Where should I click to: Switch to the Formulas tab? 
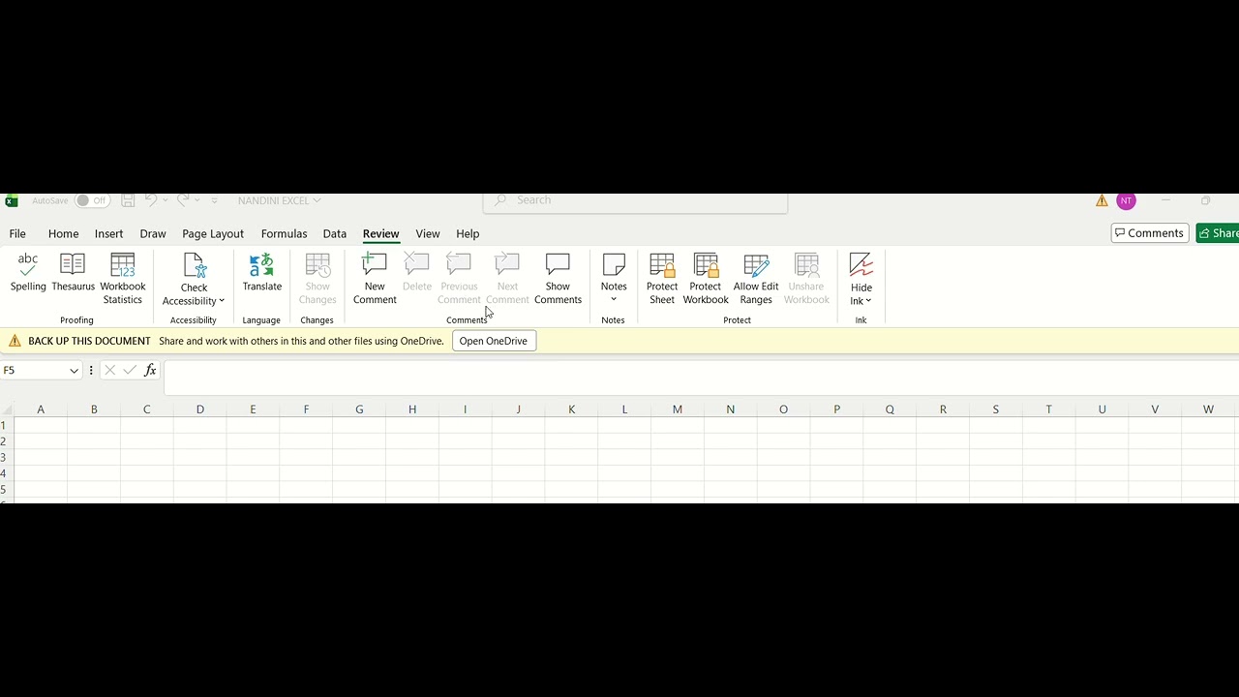point(284,233)
